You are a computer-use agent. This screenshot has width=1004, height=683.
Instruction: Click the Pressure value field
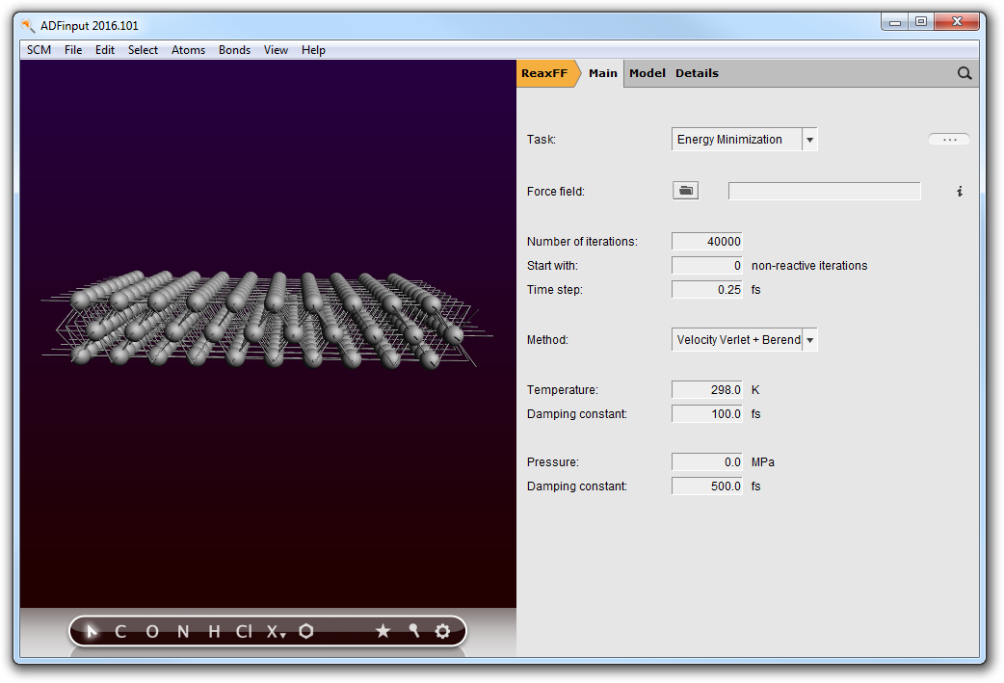[x=707, y=462]
